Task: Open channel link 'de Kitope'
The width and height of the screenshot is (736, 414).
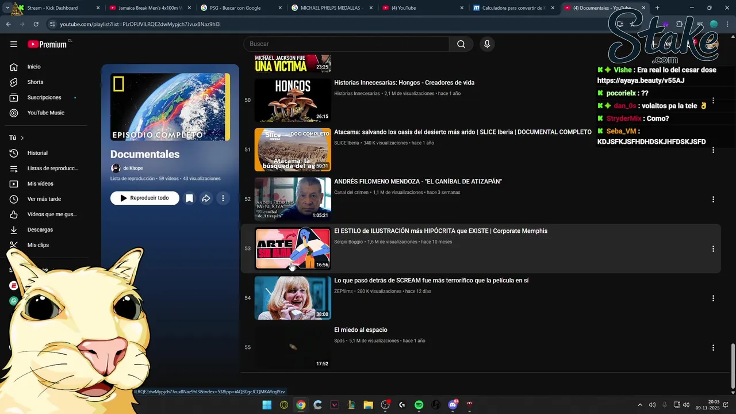Action: point(133,168)
